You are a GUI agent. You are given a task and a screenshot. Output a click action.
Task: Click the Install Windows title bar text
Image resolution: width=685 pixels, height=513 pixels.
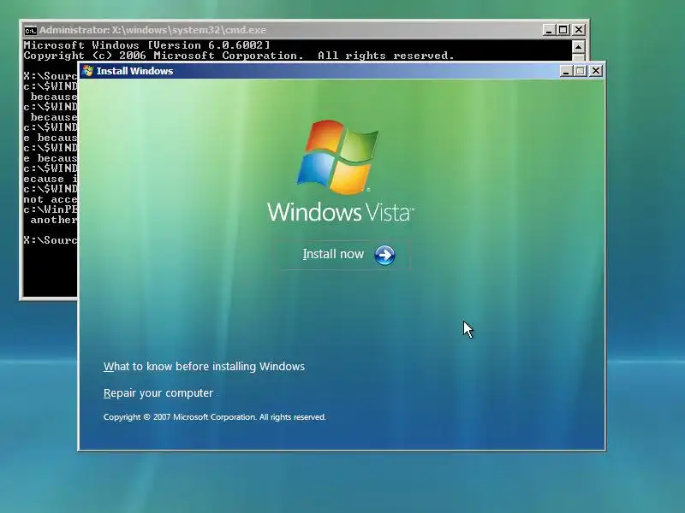tap(134, 71)
